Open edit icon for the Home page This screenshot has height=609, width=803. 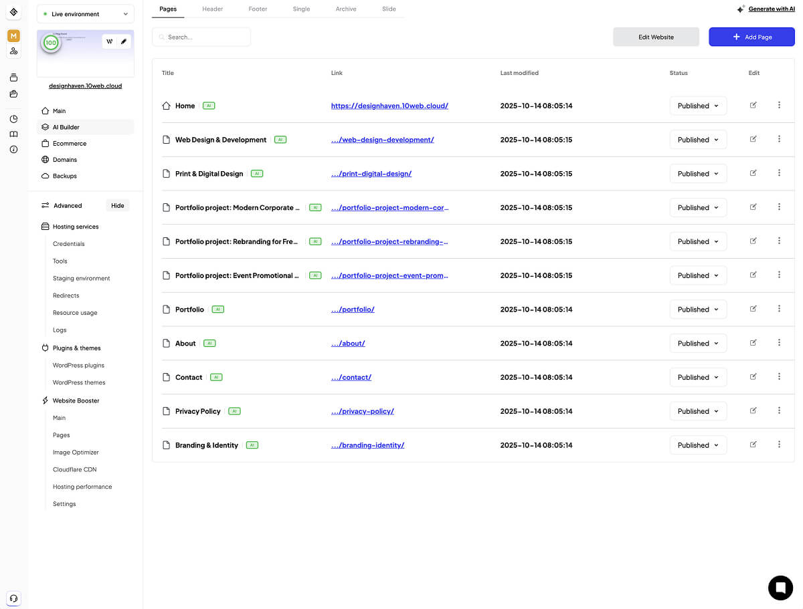point(753,105)
